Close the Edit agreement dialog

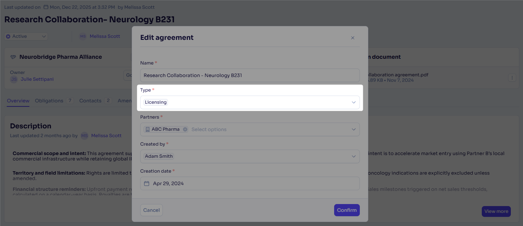pos(353,38)
